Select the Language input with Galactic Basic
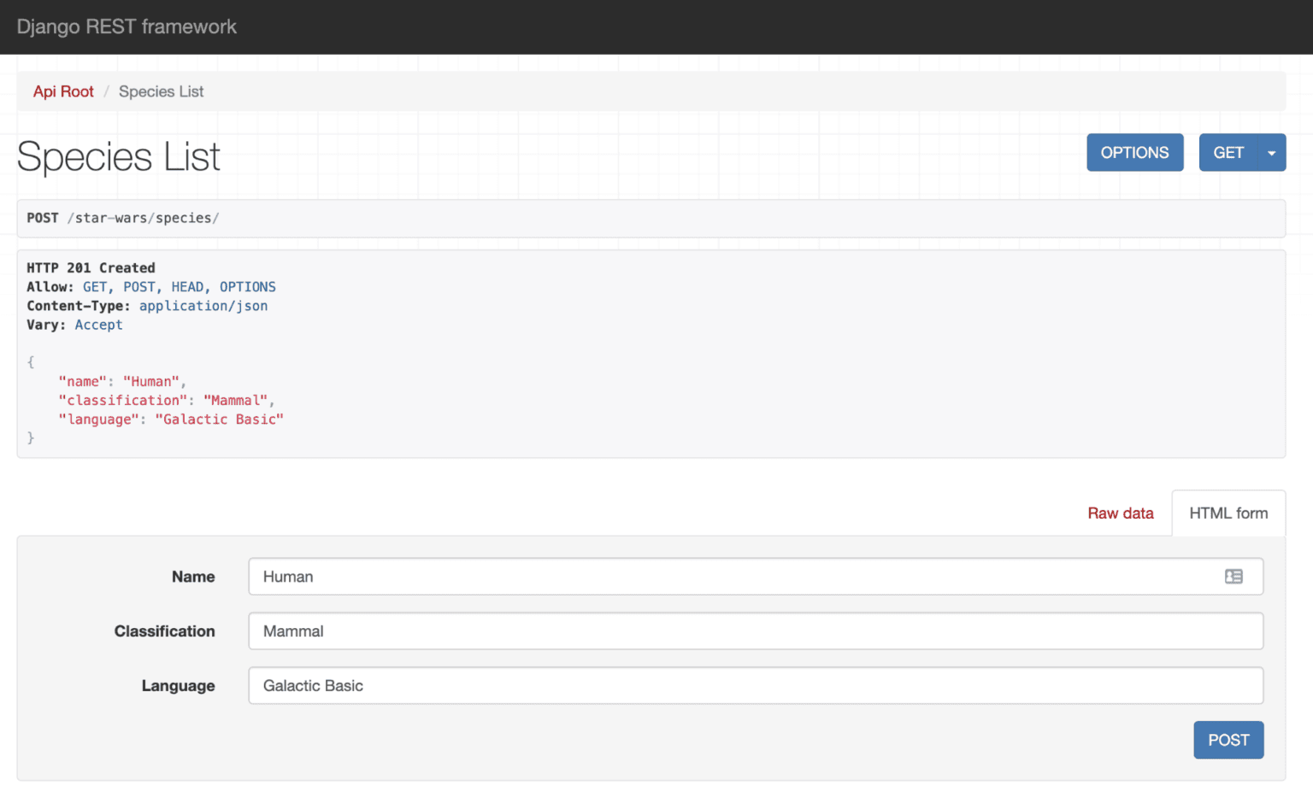Viewport: 1313px width, 804px height. [755, 686]
